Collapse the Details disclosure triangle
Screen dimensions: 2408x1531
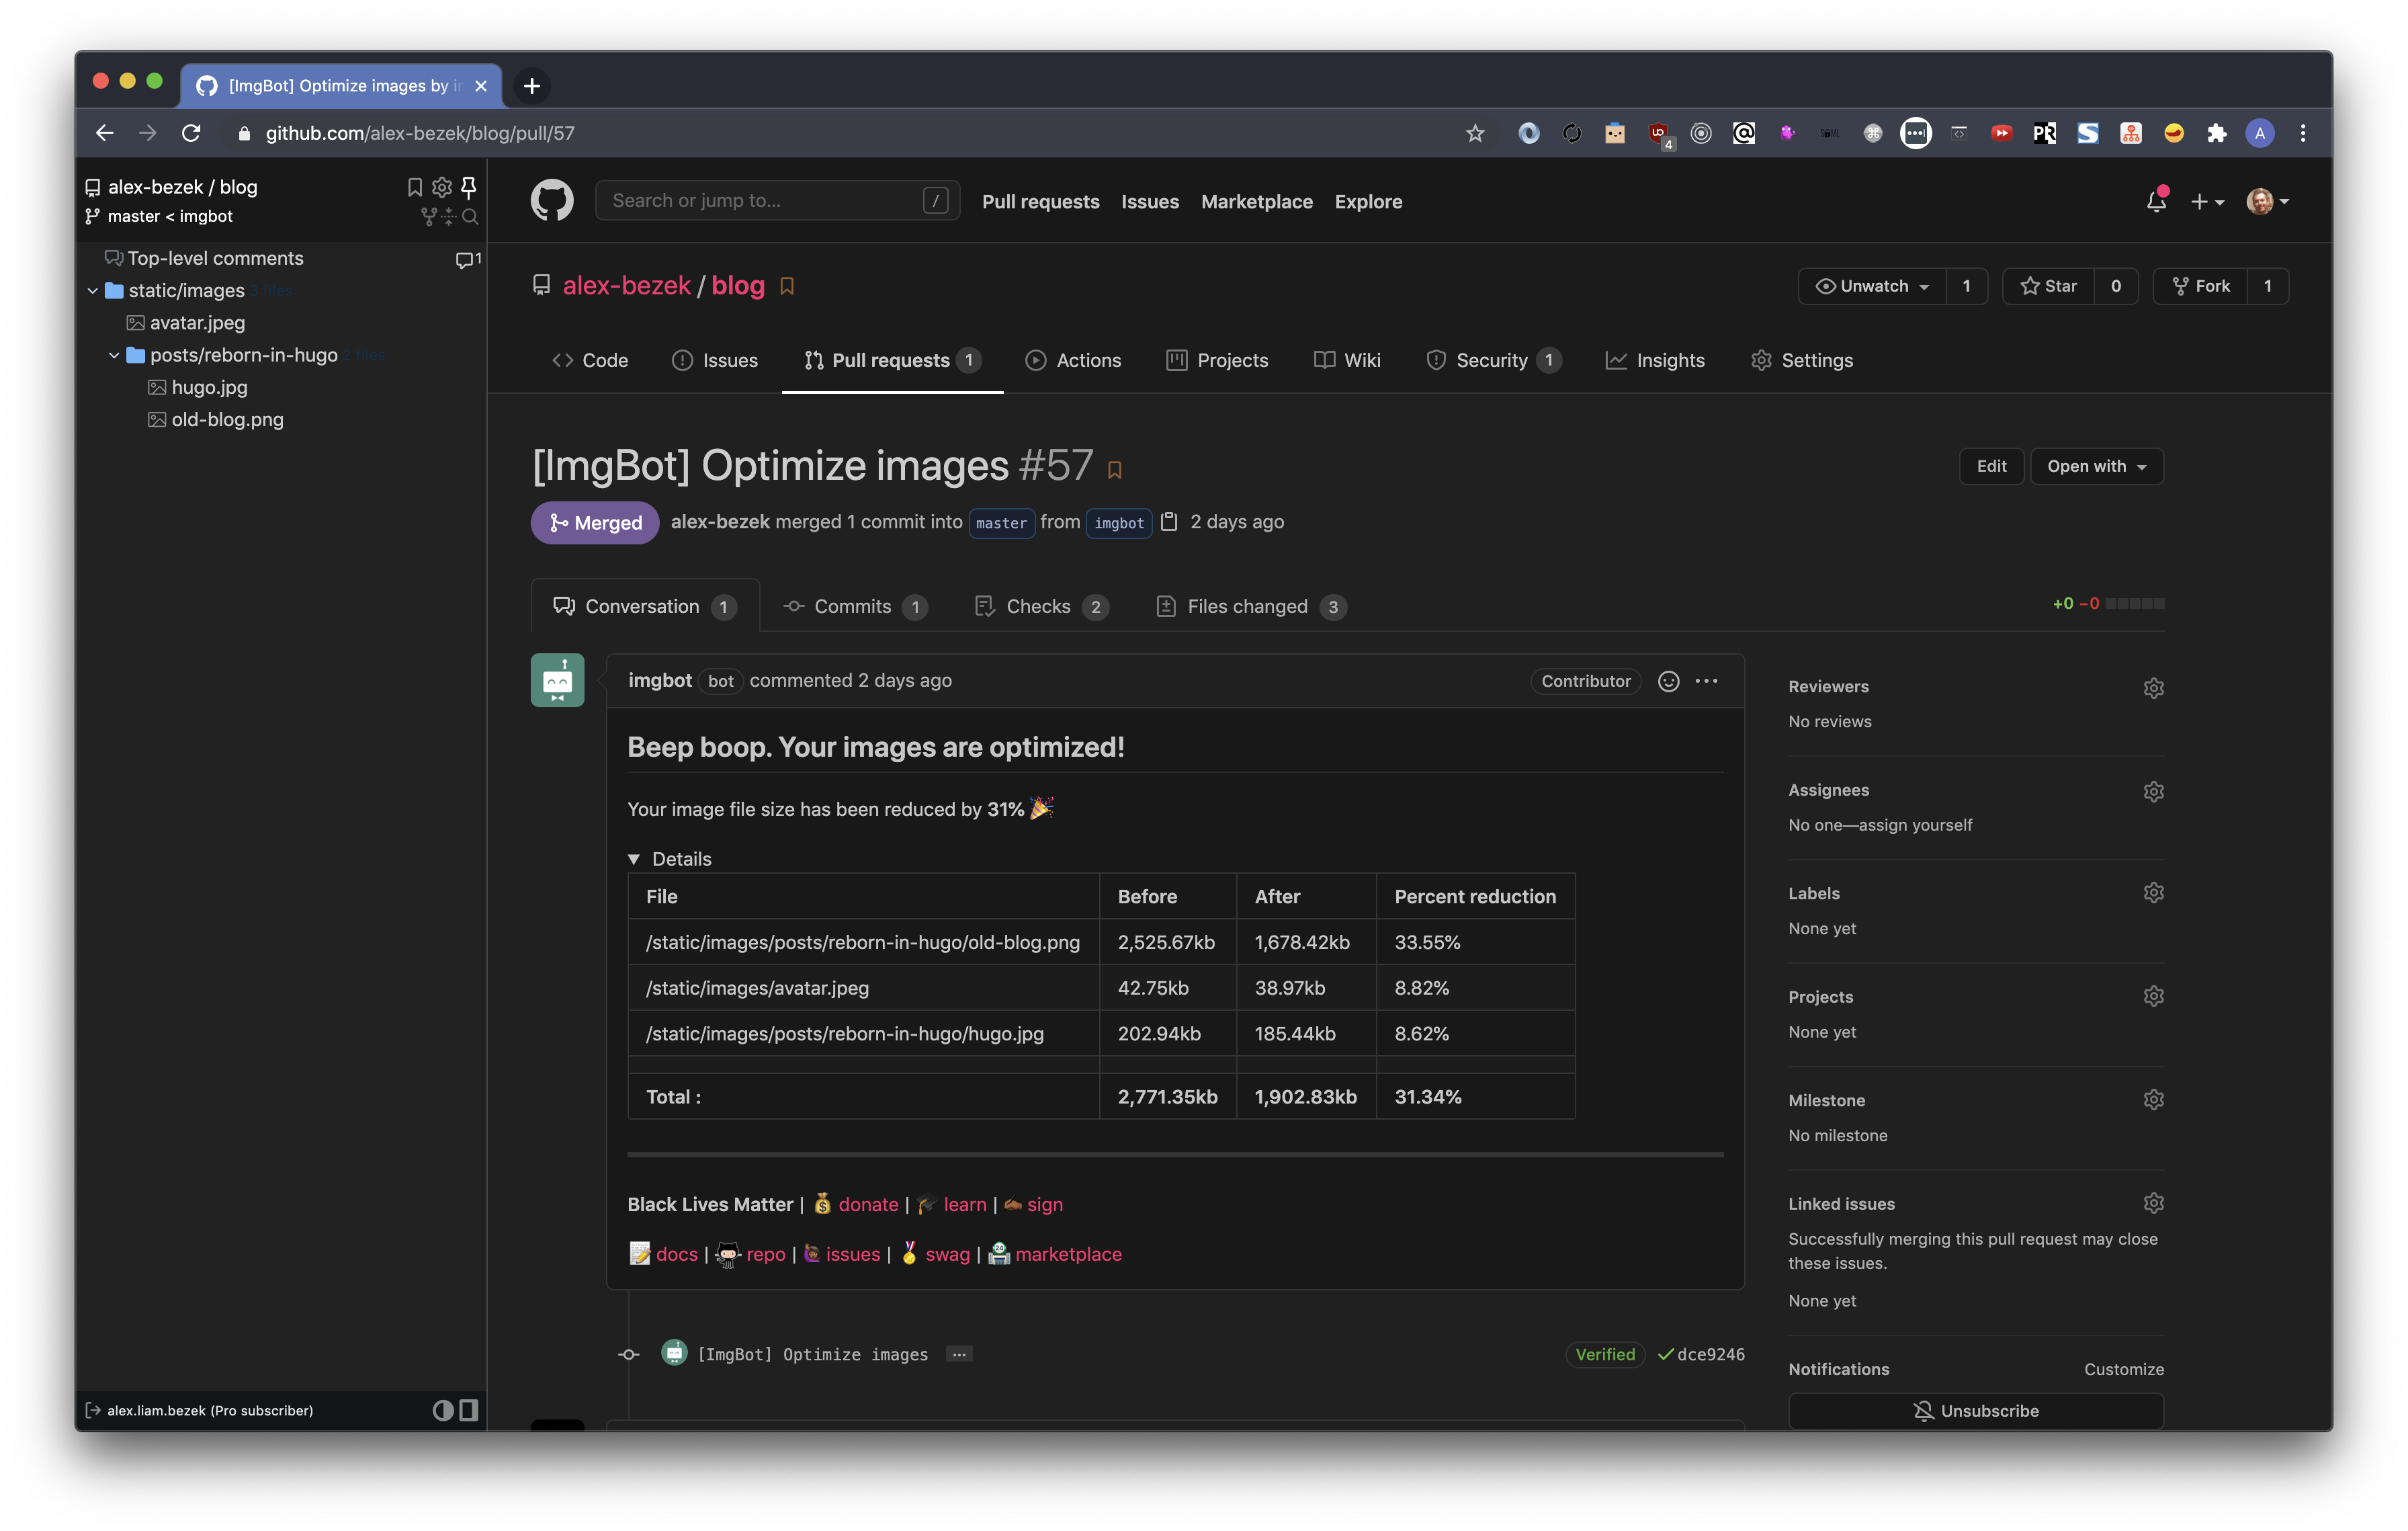point(633,860)
